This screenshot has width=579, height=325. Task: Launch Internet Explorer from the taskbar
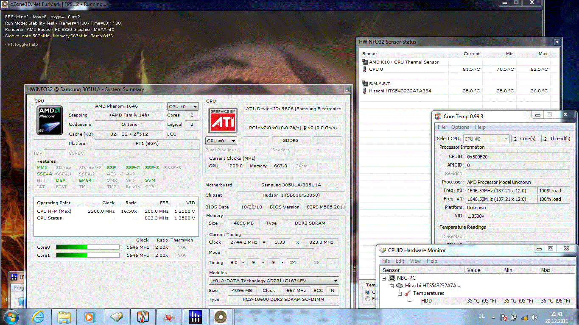pos(38,317)
